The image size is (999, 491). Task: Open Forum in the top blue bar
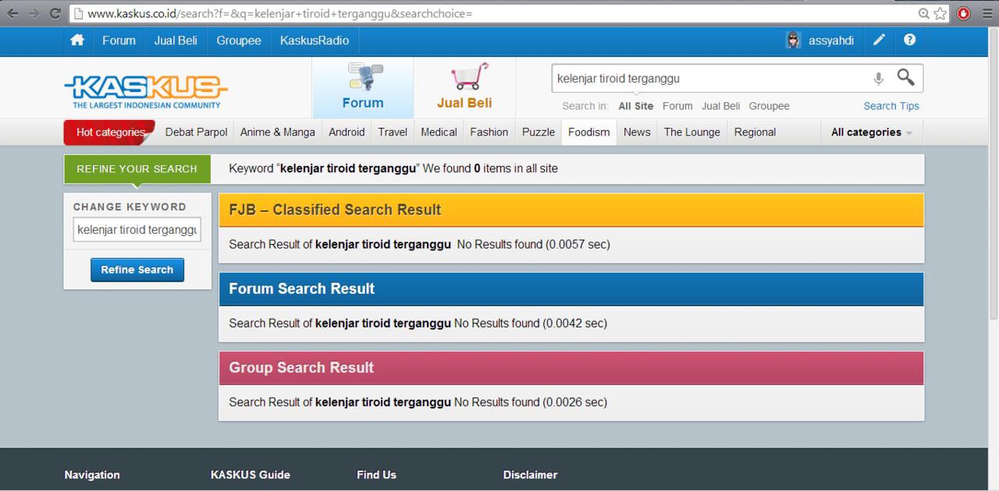[x=119, y=41]
